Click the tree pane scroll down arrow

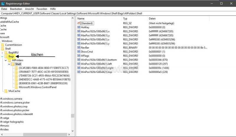coord(73,131)
